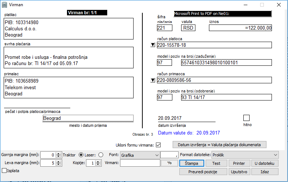Enable the Isplata checkbox
This screenshot has width=288, height=182.
[4, 170]
